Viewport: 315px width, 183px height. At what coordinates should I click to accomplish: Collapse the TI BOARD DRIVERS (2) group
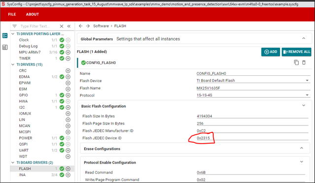pyautogui.click(x=13, y=162)
